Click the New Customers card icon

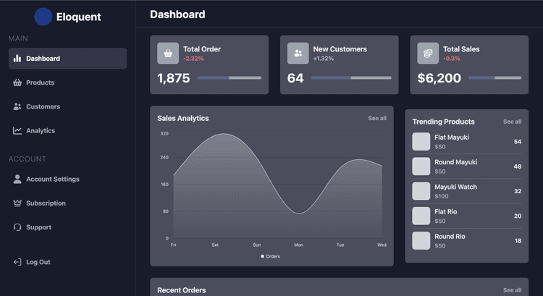click(298, 53)
